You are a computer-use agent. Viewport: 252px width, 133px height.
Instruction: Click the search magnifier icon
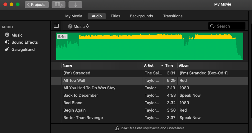pos(212,26)
